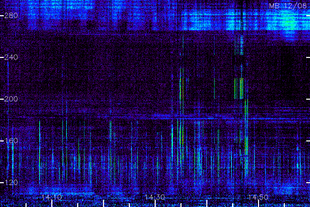The image size is (310, 207).
Task: Click the 120 frequency axis label
Action: (11, 183)
